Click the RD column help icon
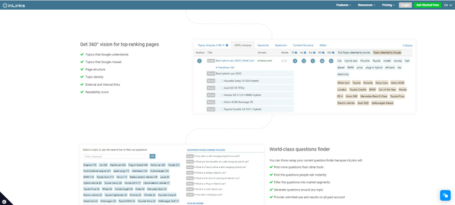This screenshot has height=205, width=455. pyautogui.click(x=323, y=53)
